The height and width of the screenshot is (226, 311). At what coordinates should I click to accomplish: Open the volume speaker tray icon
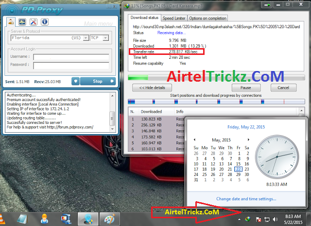point(275,219)
